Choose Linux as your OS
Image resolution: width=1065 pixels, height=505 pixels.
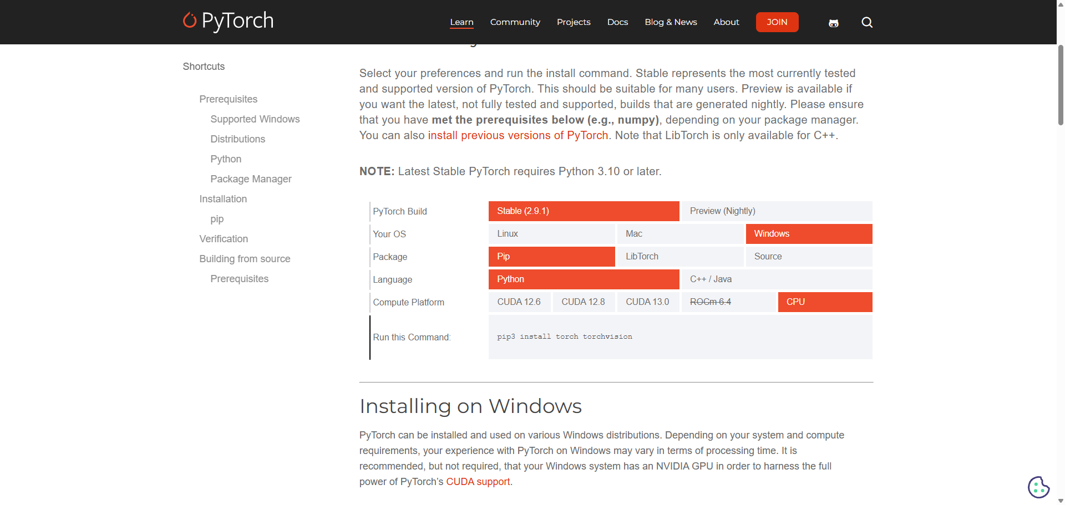pyautogui.click(x=552, y=234)
